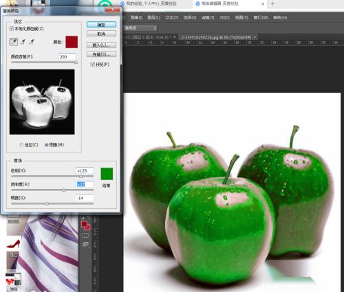Close the 2-1FF5102F0216.jpg document tab
344x292 pixels.
(x=255, y=37)
